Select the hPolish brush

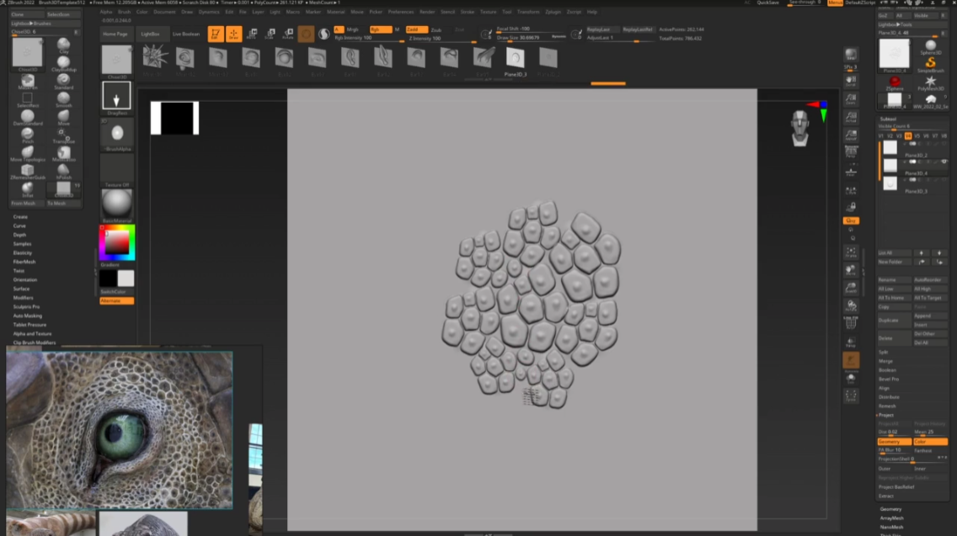(x=63, y=172)
